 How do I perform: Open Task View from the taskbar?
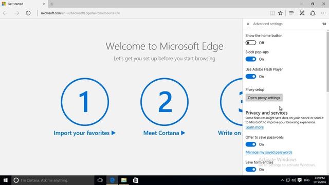(100, 180)
